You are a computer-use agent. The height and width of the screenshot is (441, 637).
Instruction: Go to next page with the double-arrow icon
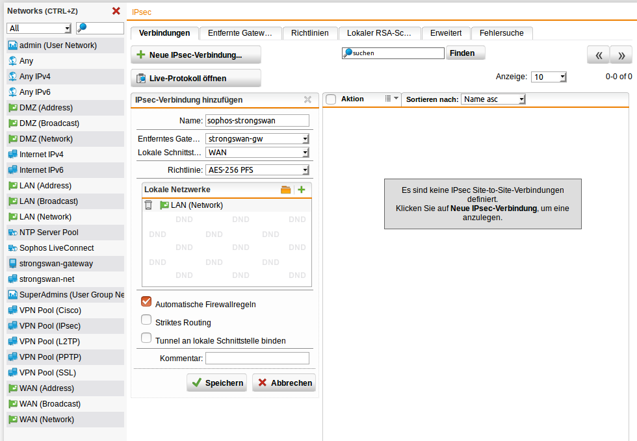(x=621, y=55)
